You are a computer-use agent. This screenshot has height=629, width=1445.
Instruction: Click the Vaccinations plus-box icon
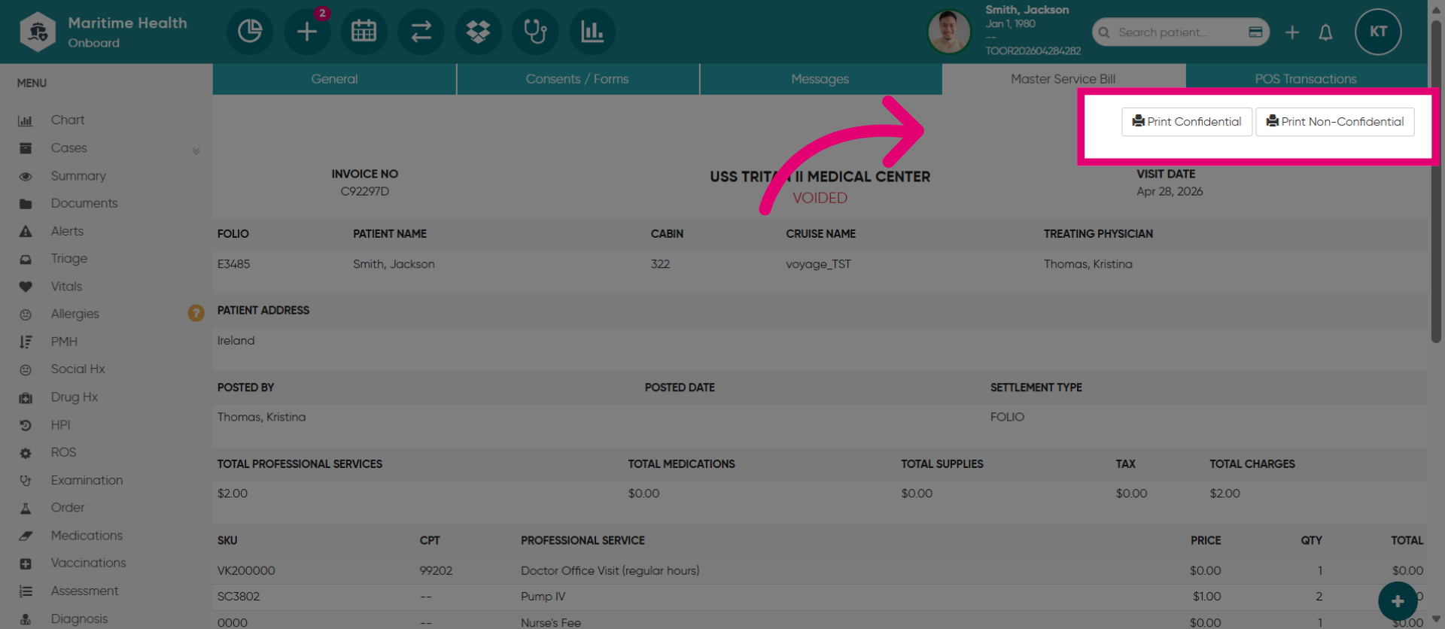[x=26, y=564]
